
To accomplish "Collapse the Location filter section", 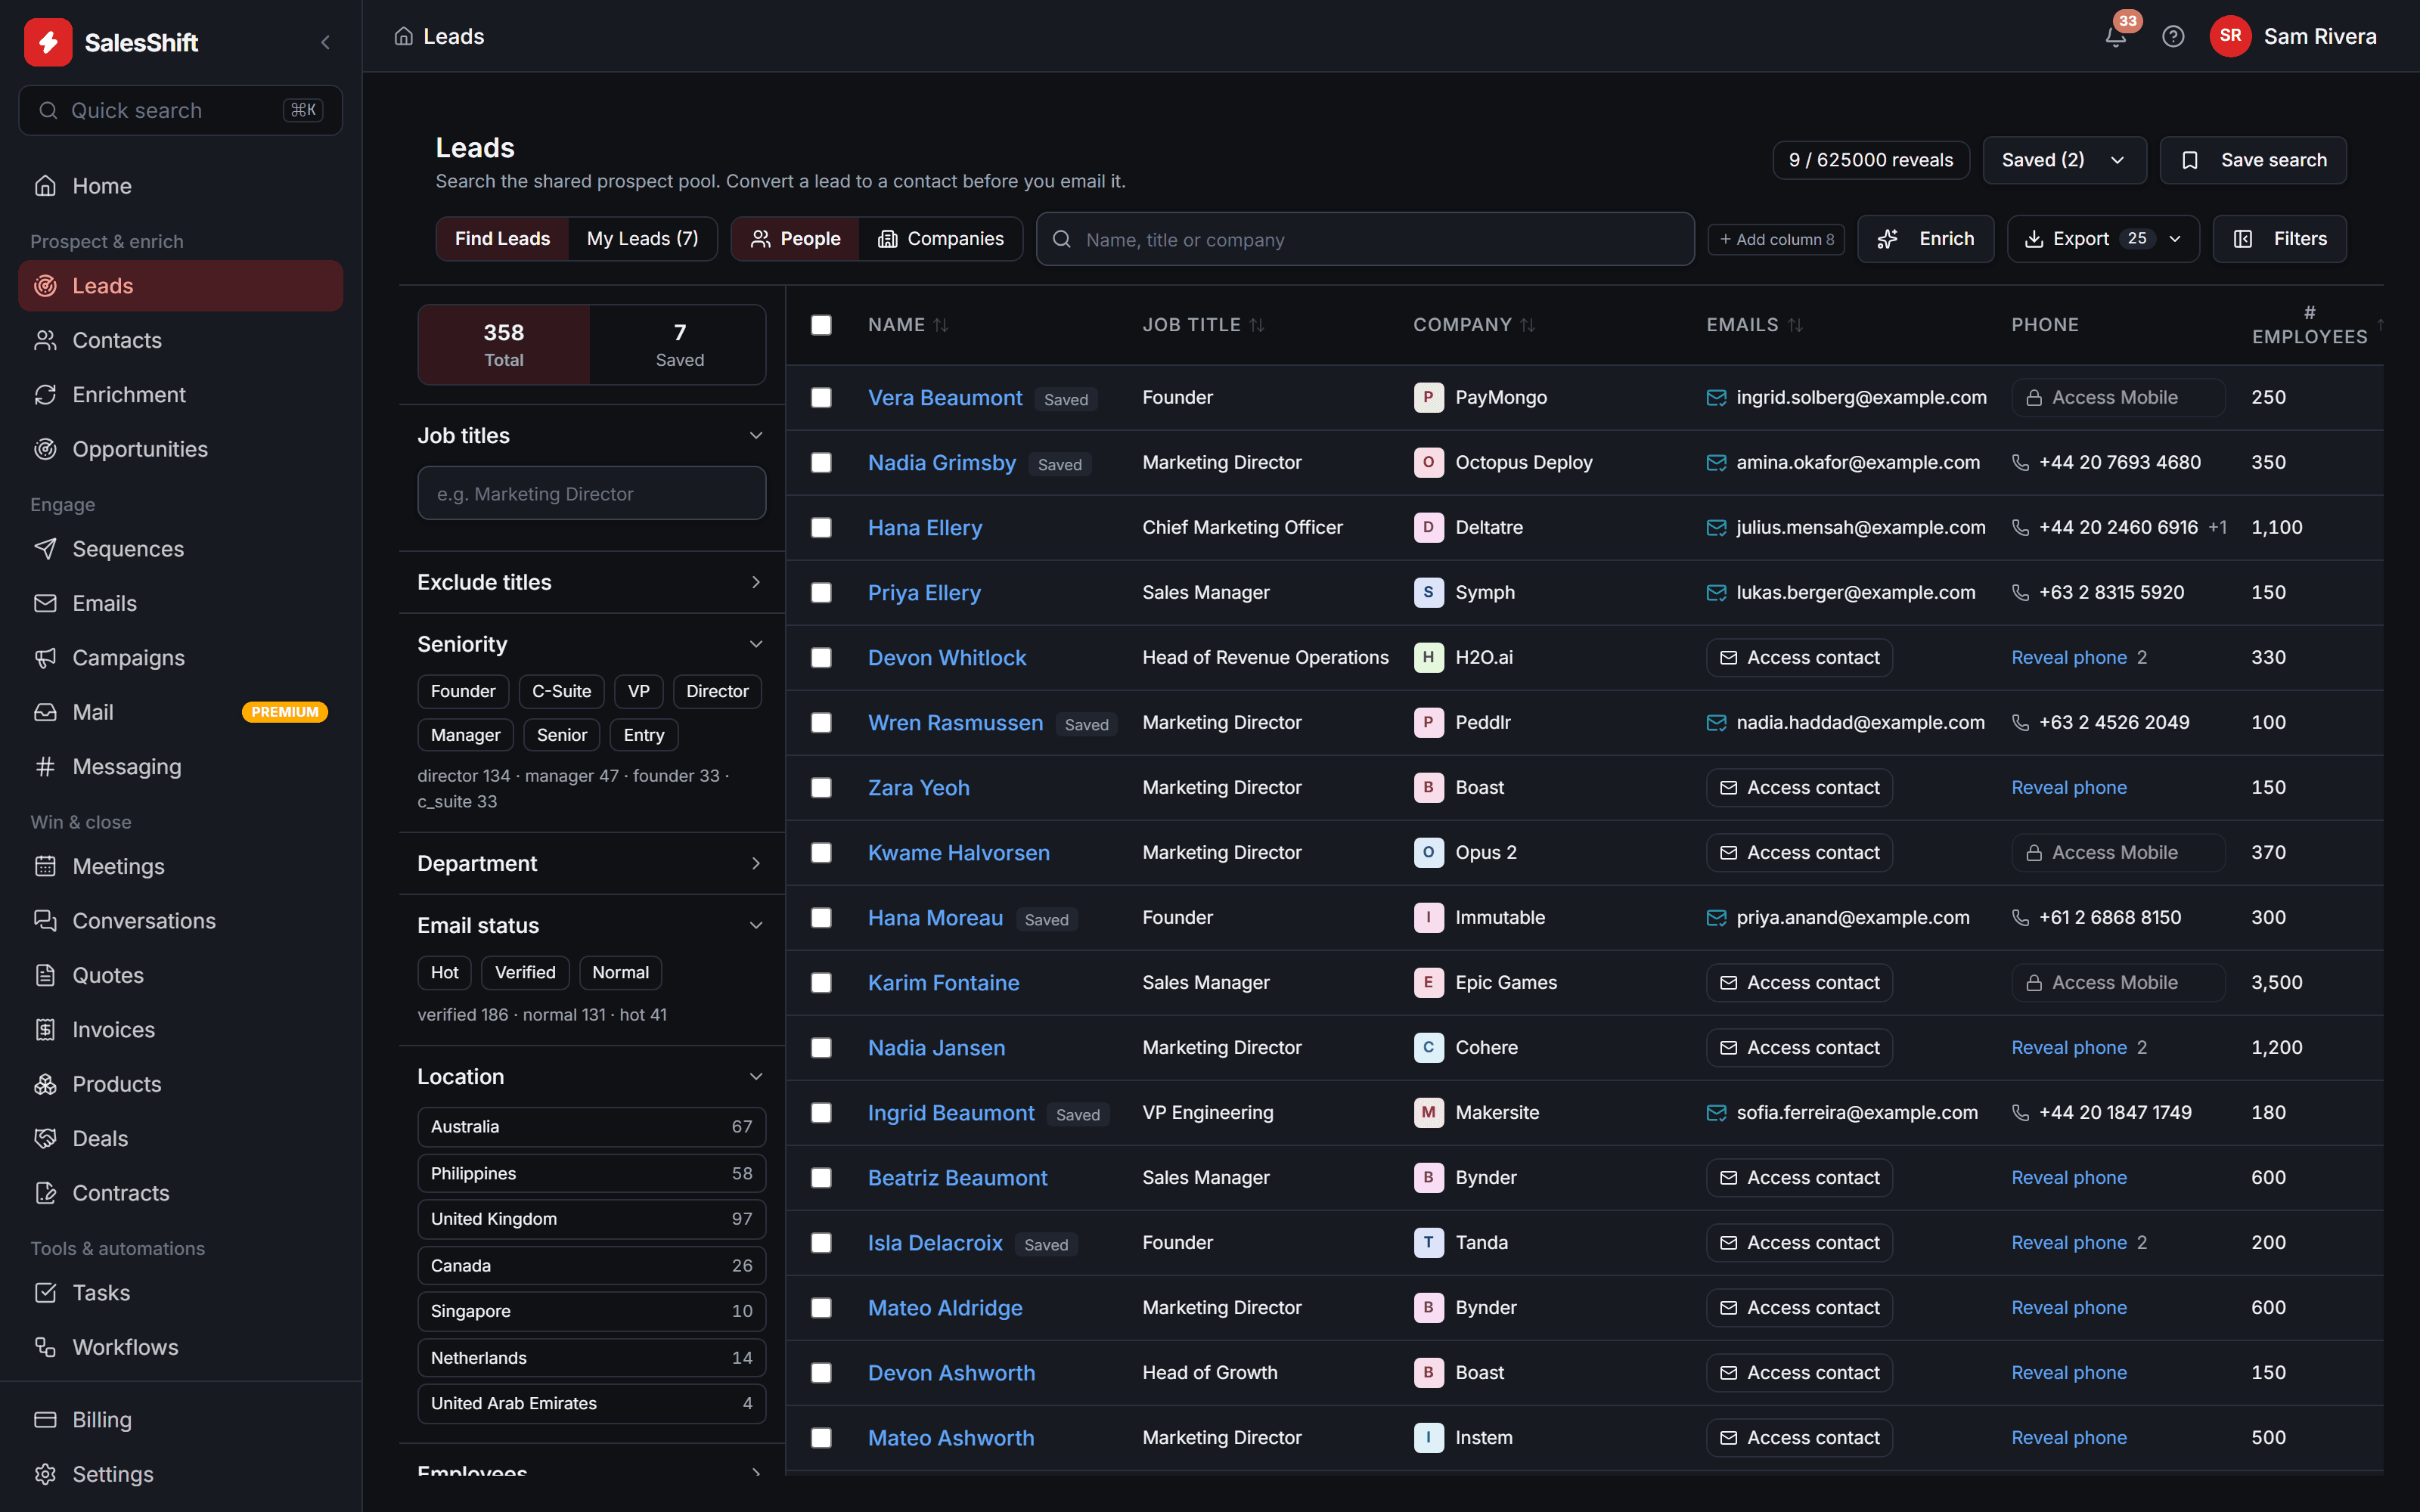I will (x=756, y=1077).
